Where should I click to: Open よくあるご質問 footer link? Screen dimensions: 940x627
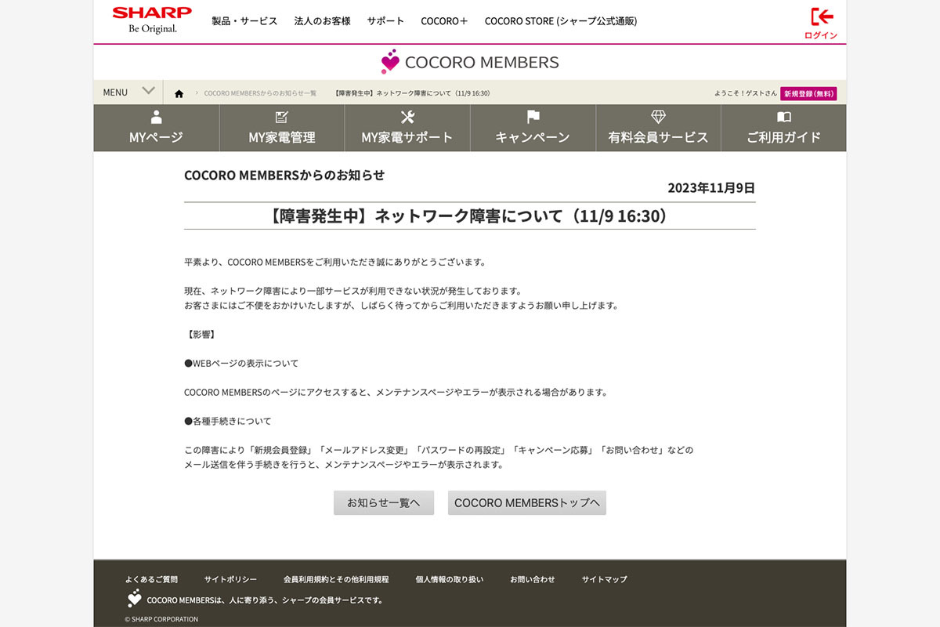coord(151,579)
